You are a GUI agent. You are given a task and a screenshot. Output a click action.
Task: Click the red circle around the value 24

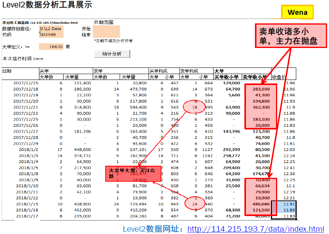click(195, 204)
